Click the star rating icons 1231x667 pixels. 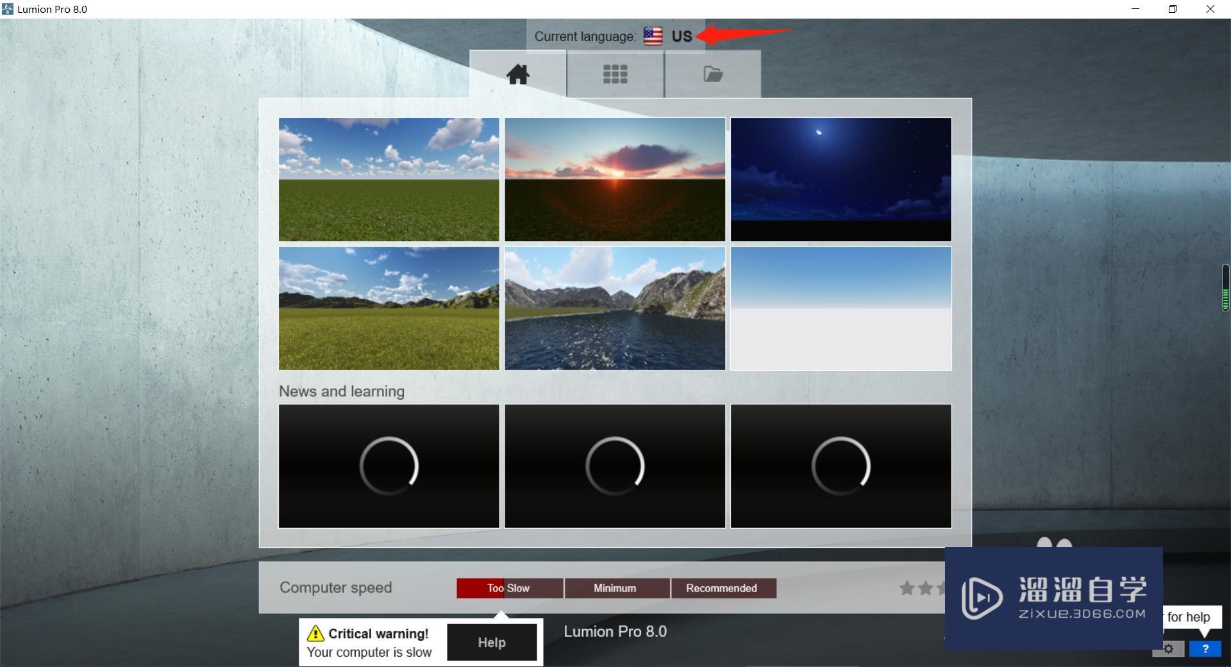[922, 588]
